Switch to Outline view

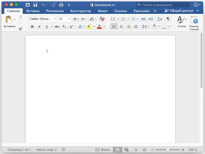coord(136,149)
